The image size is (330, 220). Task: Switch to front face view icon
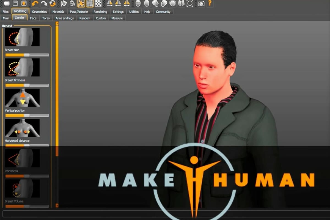(138, 3)
